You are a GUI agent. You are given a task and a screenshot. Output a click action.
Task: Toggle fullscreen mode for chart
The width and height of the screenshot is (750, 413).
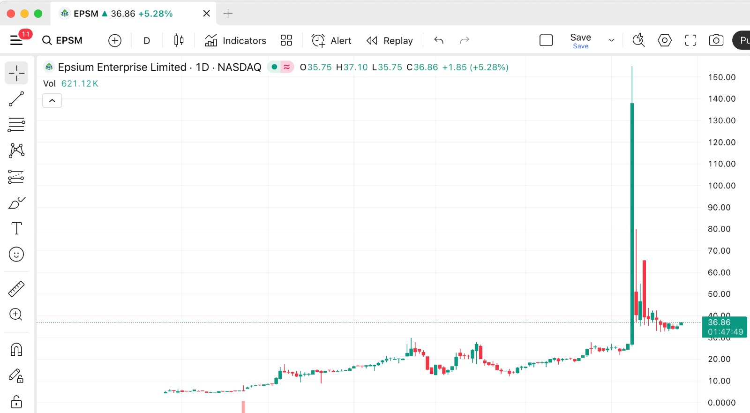(690, 40)
